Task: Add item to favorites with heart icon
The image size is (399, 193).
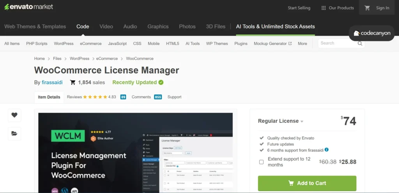Action: [x=14, y=115]
